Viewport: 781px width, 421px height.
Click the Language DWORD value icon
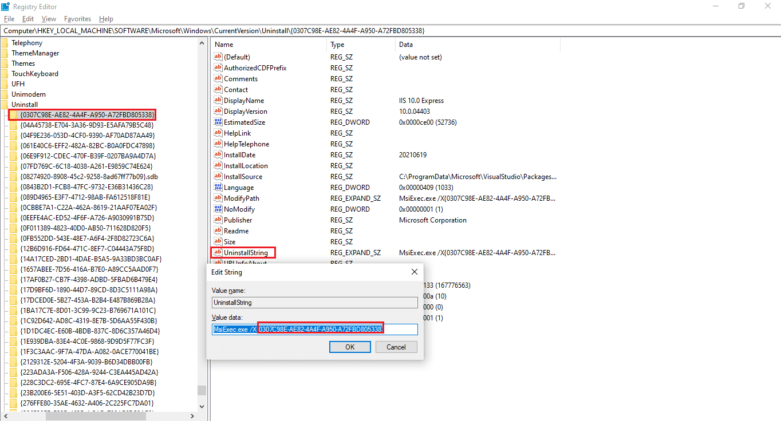click(218, 188)
